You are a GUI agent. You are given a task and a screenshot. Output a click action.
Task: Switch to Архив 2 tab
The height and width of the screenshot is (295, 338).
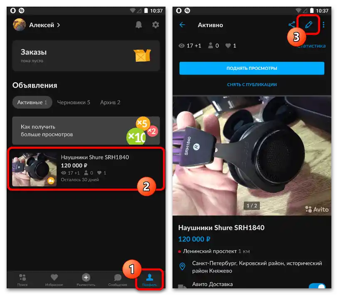110,102
